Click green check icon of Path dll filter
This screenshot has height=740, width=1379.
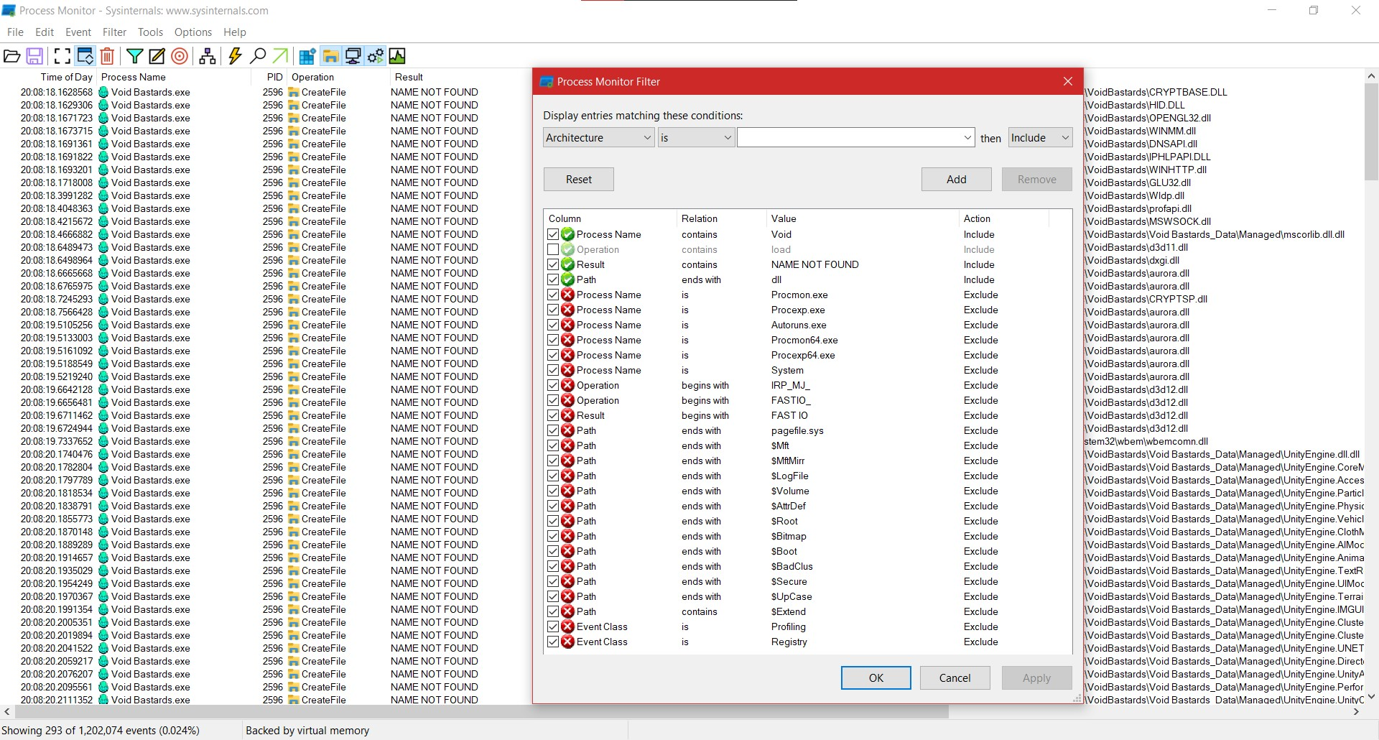tap(567, 279)
